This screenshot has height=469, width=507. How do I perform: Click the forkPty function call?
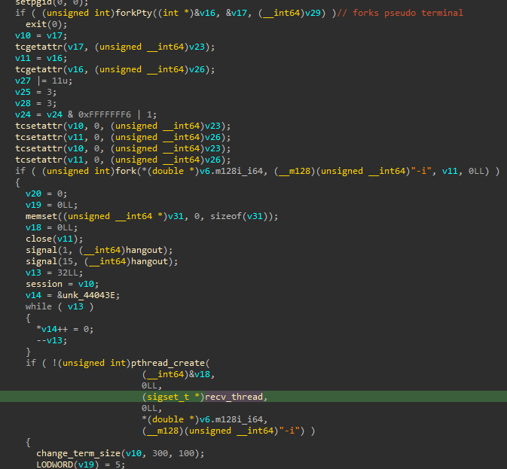132,13
